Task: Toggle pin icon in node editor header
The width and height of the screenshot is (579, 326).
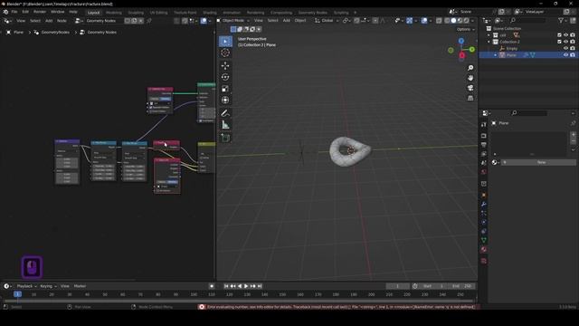Action: [x=149, y=21]
